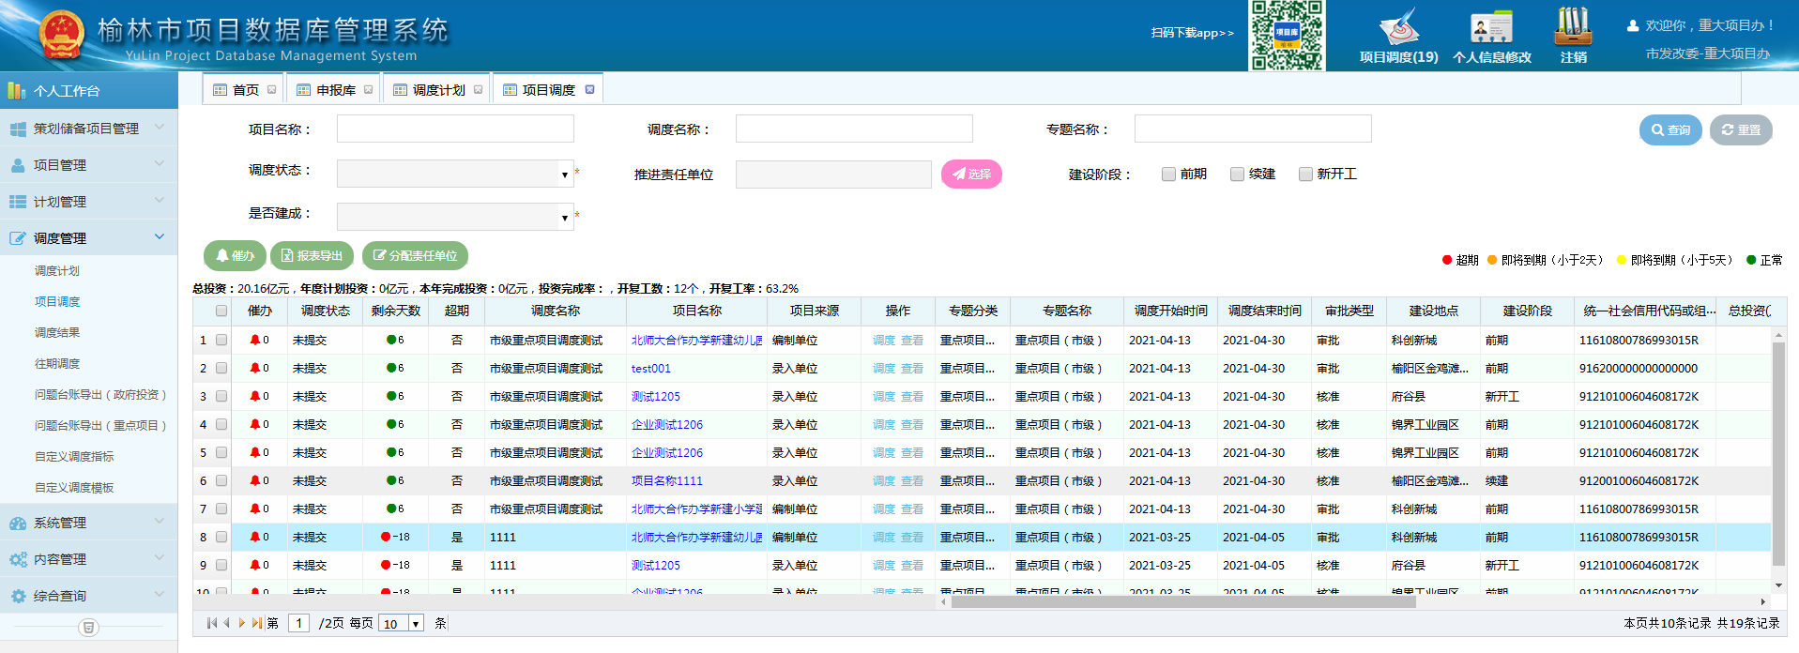Image resolution: width=1799 pixels, height=653 pixels.
Task: Open the 项目调度(19) header icon
Action: 1398,28
